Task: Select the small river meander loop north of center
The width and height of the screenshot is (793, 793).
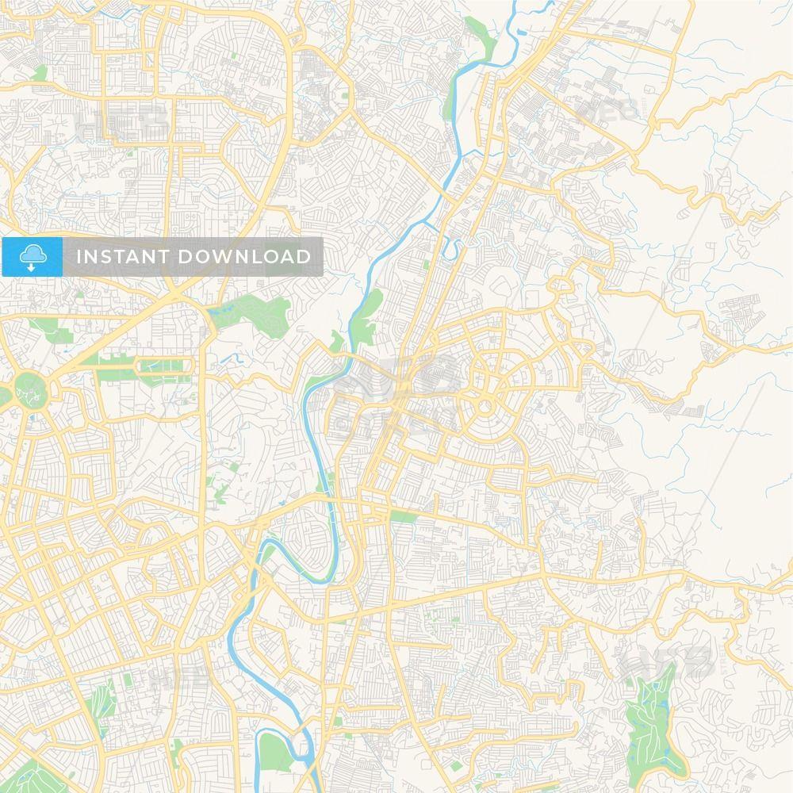Action: coord(452,247)
